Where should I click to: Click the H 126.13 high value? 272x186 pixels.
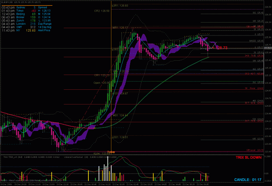tap(44, 11)
